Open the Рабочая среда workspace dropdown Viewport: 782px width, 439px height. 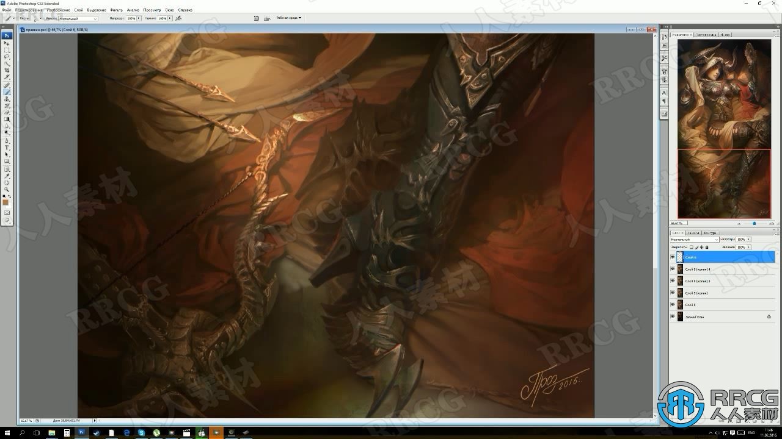tap(288, 18)
